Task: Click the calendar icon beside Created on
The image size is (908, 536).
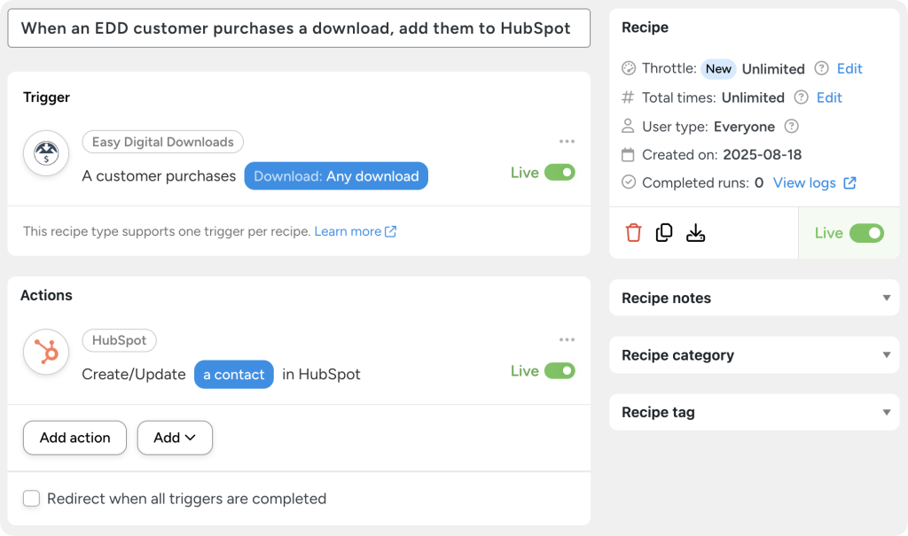Action: (x=628, y=154)
